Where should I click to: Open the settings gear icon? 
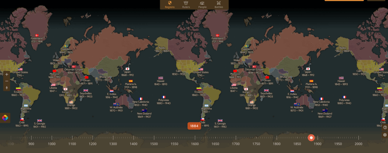pos(385,135)
